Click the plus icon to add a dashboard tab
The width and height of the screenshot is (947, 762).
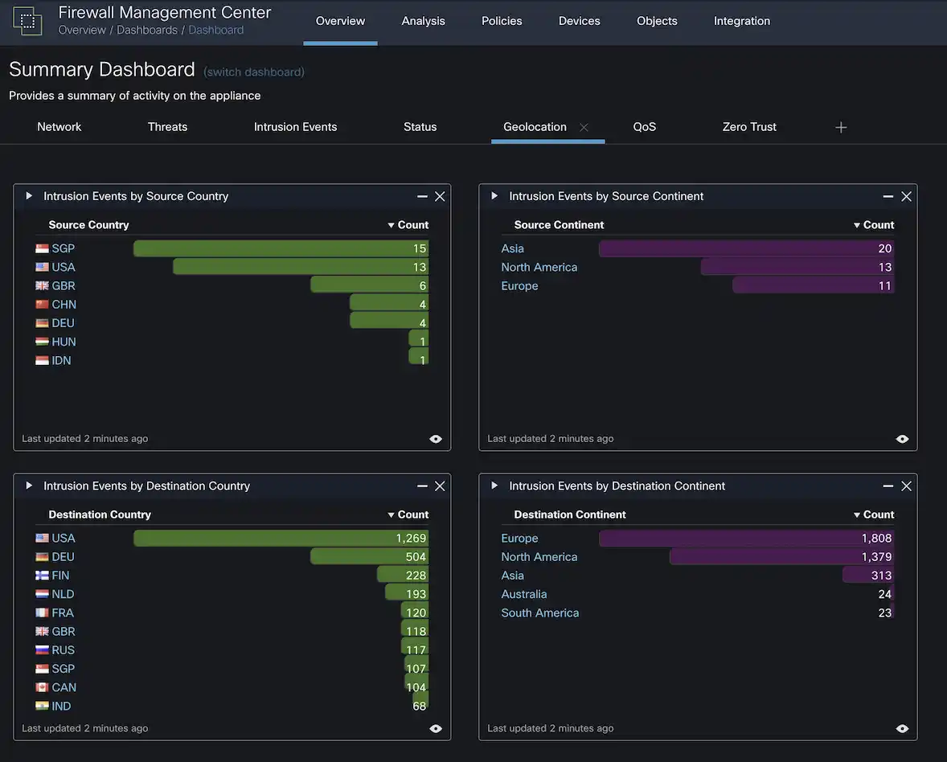click(x=840, y=126)
